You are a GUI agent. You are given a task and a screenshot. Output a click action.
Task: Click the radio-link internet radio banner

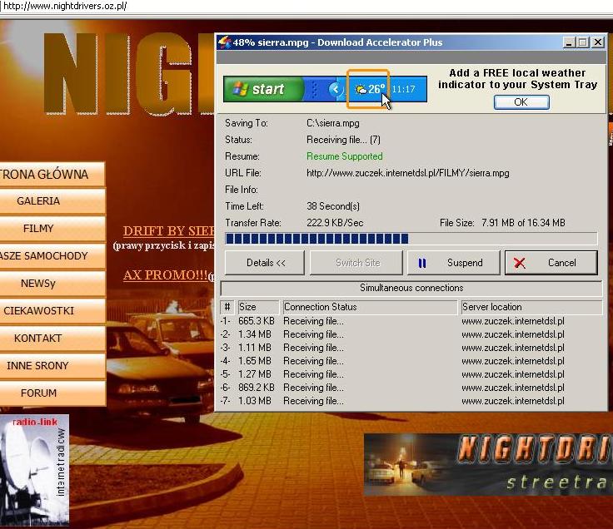(x=34, y=470)
